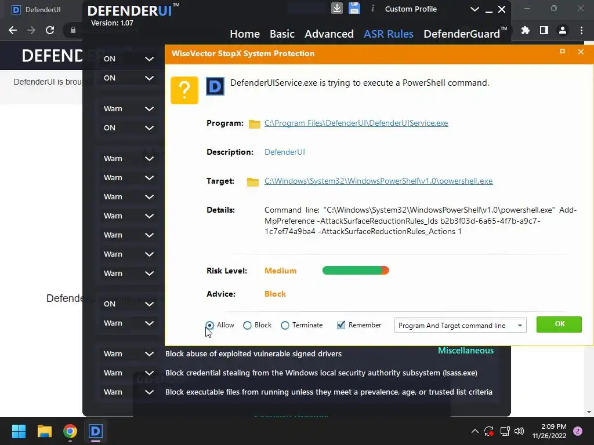Click the DefenderUI taskbar icon

pos(96,431)
